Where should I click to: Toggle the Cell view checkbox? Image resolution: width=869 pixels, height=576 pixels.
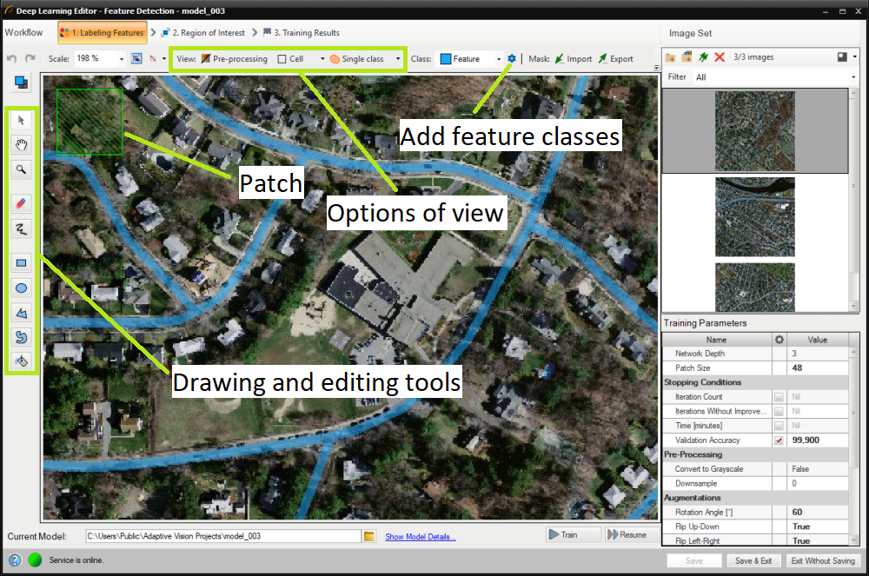[x=282, y=59]
